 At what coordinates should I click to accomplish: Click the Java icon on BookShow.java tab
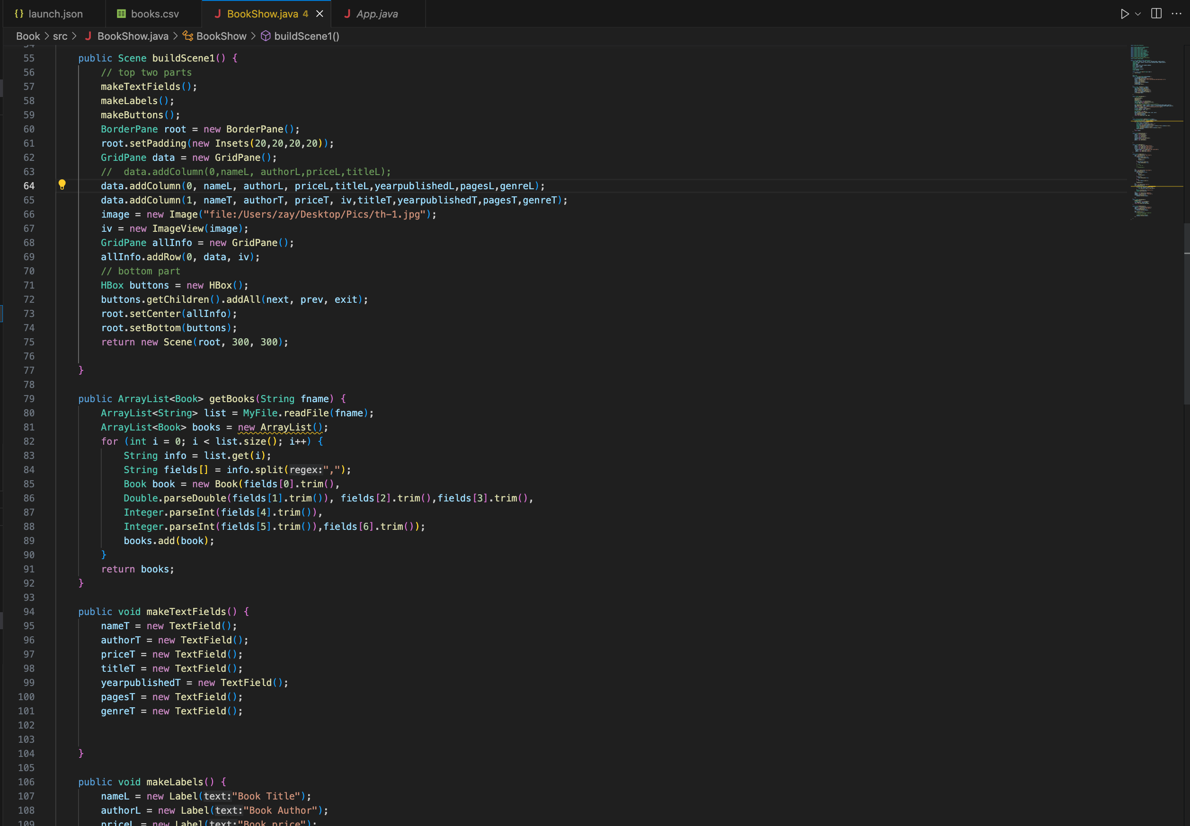pos(219,14)
